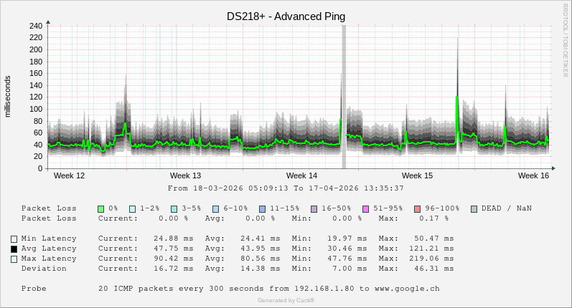
Task: Click the milliseconds y-axis label
Action: click(x=8, y=97)
